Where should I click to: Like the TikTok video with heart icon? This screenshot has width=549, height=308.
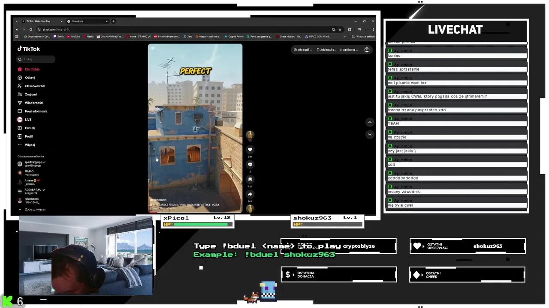point(250,149)
